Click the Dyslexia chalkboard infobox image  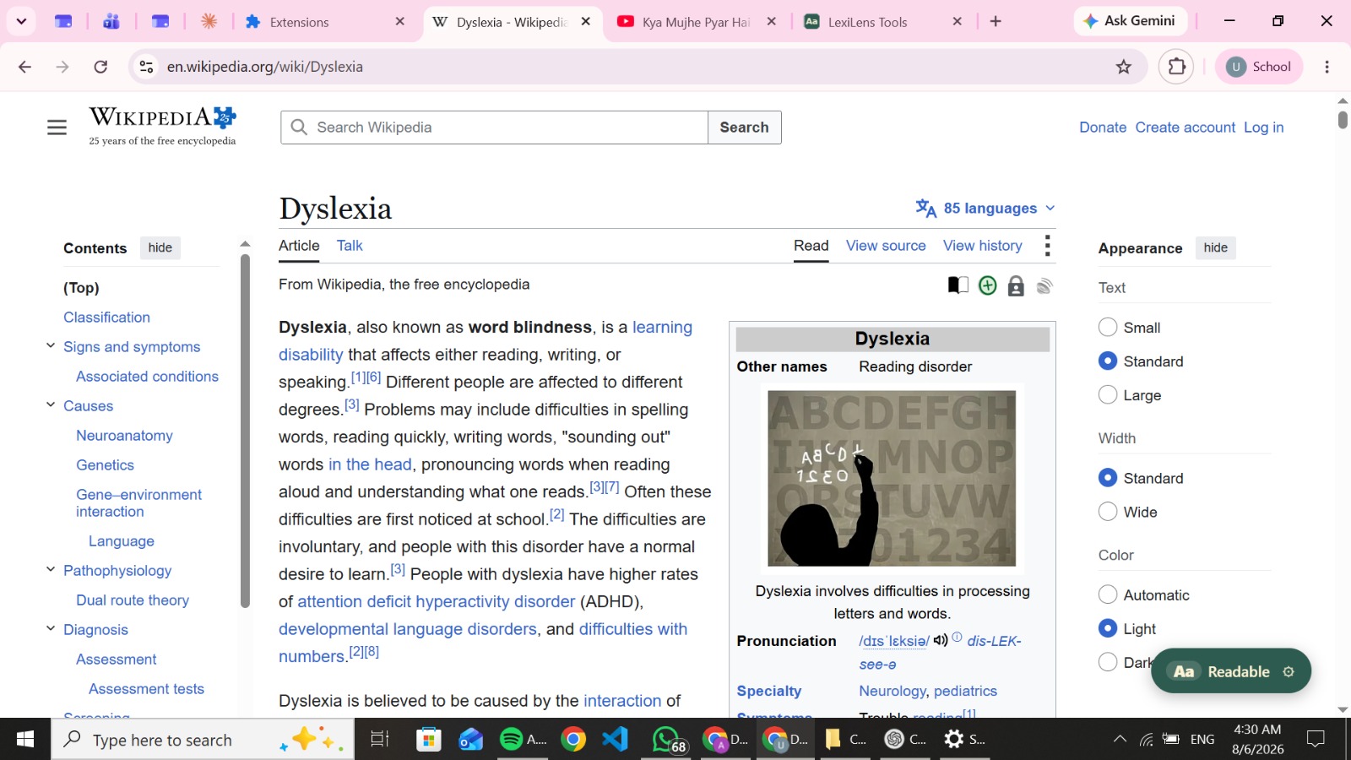(892, 478)
